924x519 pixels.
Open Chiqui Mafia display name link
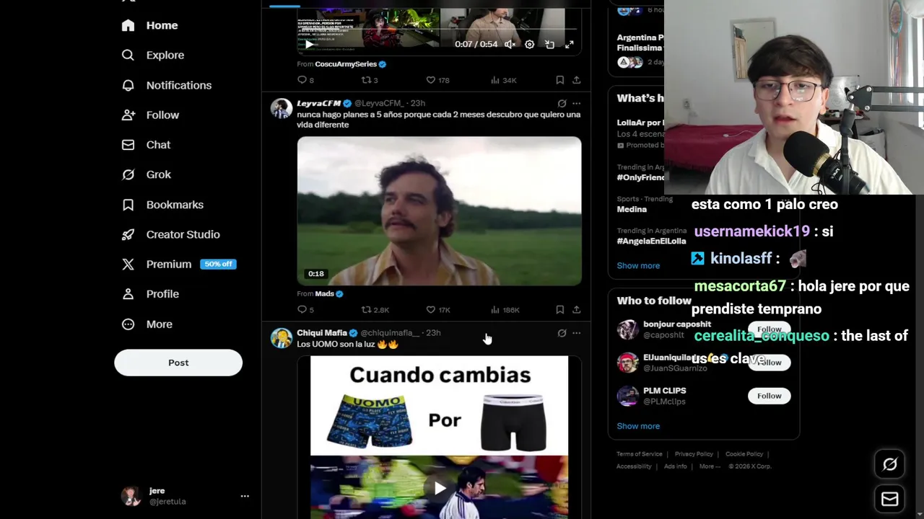[x=322, y=333]
